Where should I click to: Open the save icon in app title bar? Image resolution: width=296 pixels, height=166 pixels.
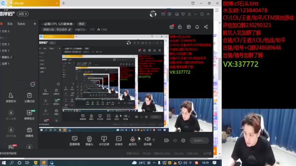coord(177,14)
